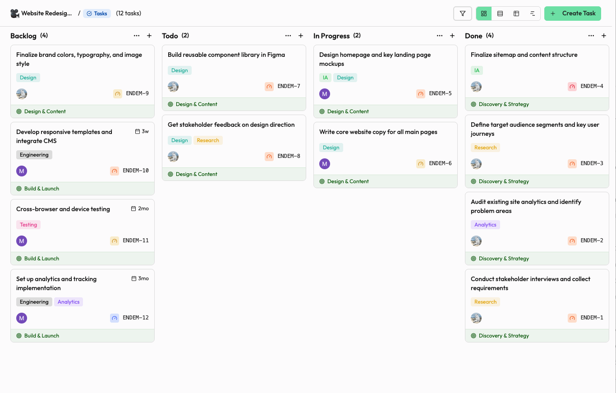Open the Backlog column options menu
The height and width of the screenshot is (393, 616).
point(137,35)
